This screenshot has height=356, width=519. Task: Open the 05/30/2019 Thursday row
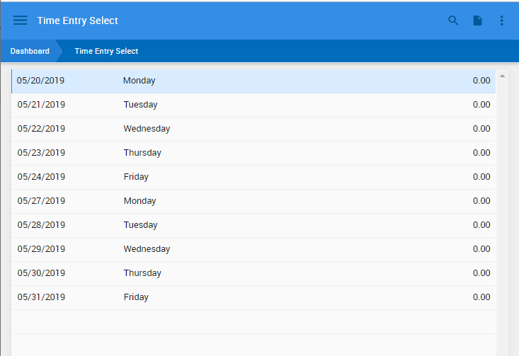coord(253,274)
